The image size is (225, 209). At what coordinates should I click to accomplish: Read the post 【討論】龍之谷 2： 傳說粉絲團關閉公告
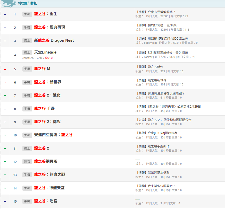[163, 120]
